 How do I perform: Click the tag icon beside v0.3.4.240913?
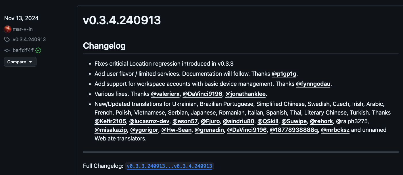(7, 39)
